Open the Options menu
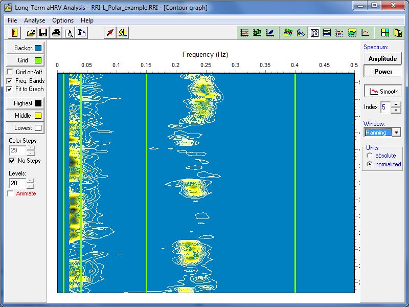 pos(63,20)
